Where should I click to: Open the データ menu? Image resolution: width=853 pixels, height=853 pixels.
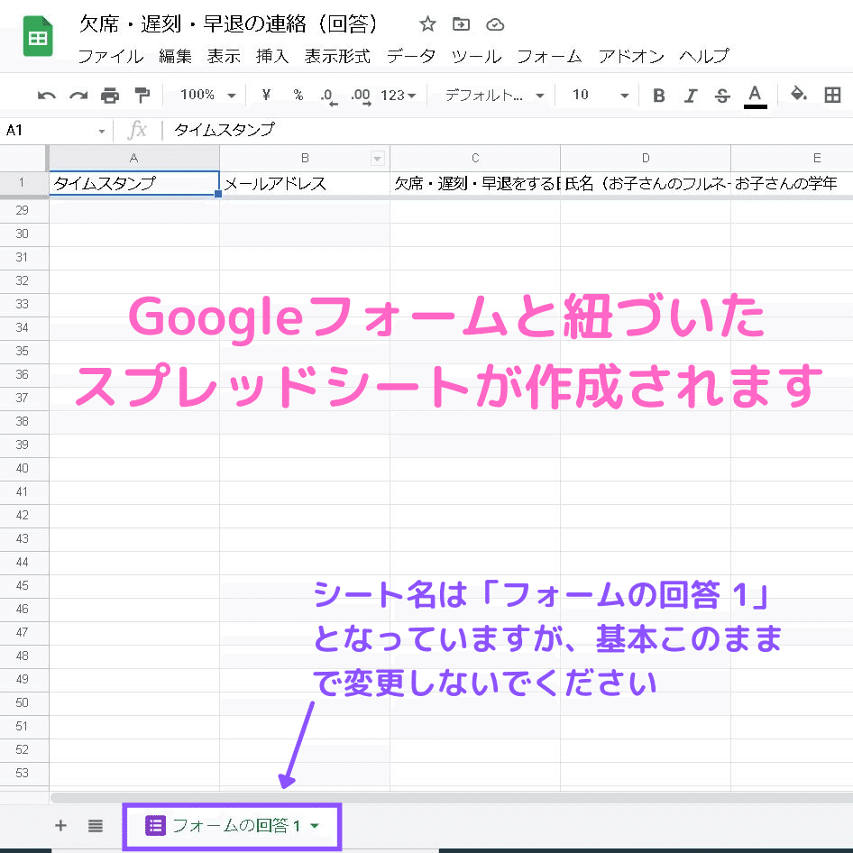tap(411, 56)
